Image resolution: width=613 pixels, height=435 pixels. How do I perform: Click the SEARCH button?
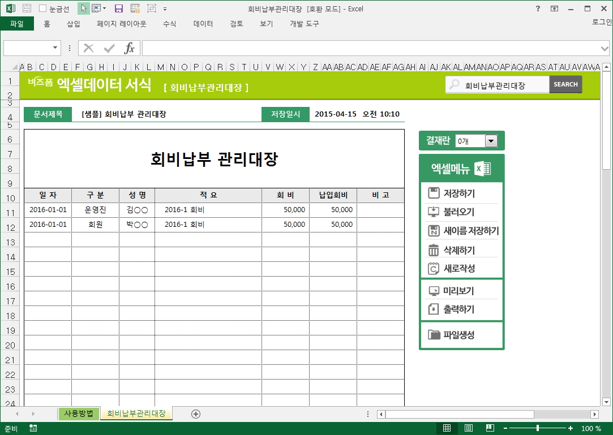[565, 84]
